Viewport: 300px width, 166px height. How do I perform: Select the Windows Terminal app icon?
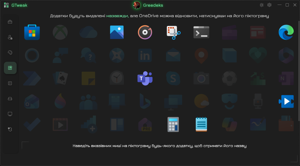[x=201, y=32]
